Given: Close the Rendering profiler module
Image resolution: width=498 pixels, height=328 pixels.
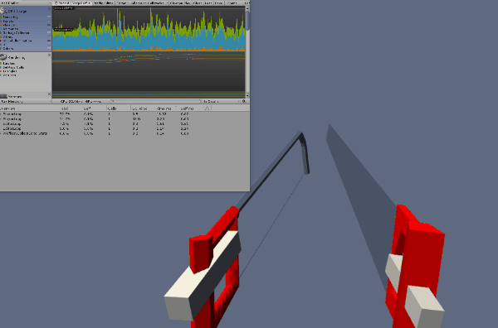Looking at the screenshot, I should tap(49, 55).
